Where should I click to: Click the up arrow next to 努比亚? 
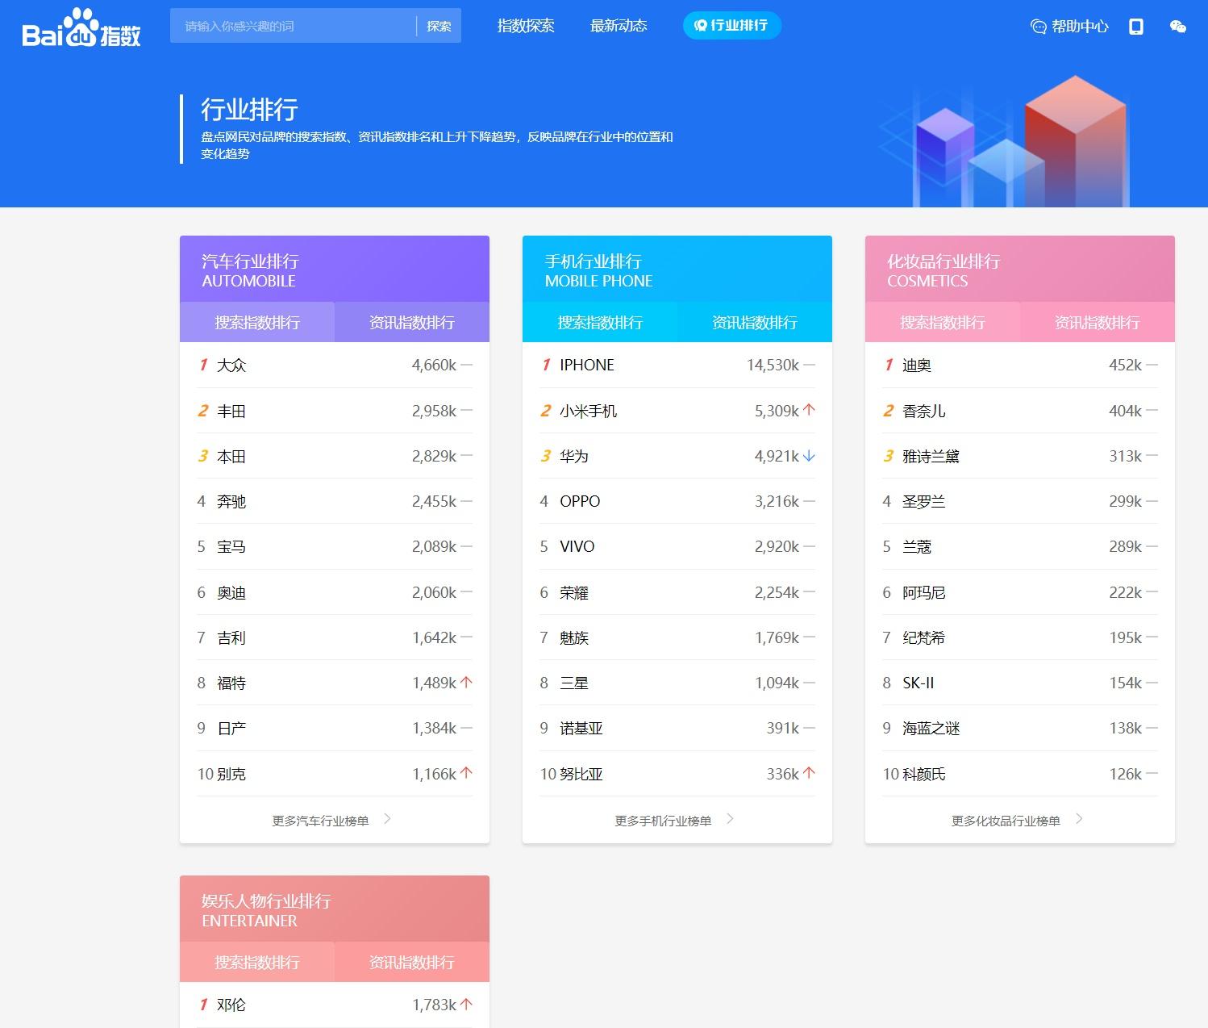pos(809,773)
